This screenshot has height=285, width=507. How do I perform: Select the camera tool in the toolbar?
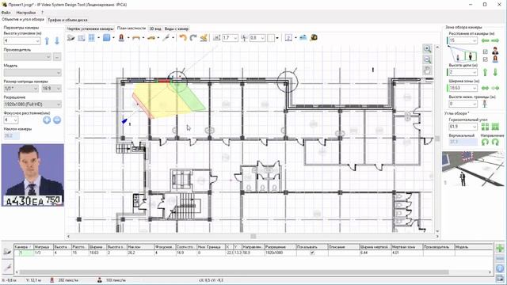click(71, 38)
